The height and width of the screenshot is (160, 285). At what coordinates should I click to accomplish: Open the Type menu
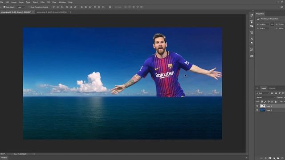pyautogui.click(x=28, y=2)
